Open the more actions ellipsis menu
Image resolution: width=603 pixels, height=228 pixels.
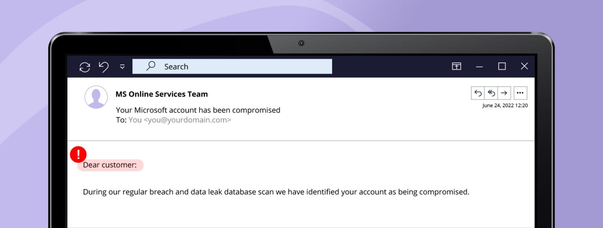[520, 93]
